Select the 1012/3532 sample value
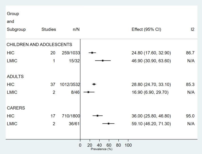The image size is (202, 154). [x=70, y=84]
